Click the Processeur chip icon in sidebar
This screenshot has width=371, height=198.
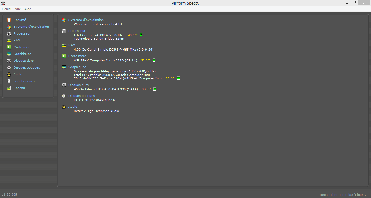click(x=9, y=33)
